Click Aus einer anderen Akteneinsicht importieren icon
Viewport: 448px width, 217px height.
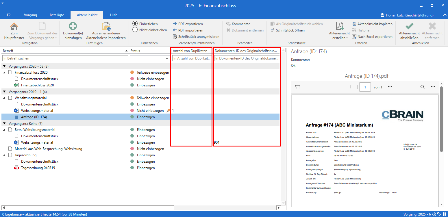click(x=106, y=26)
